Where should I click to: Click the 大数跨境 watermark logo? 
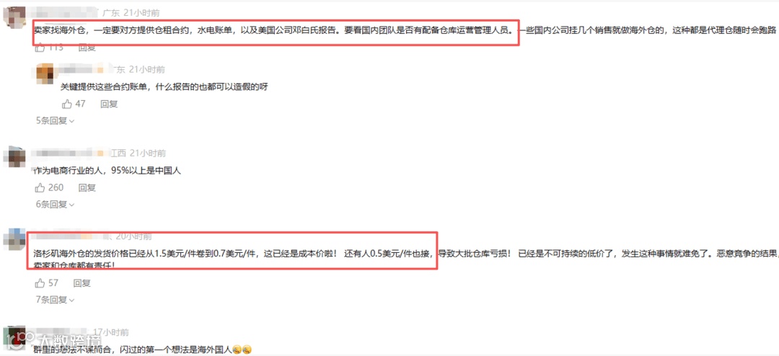pos(53,341)
